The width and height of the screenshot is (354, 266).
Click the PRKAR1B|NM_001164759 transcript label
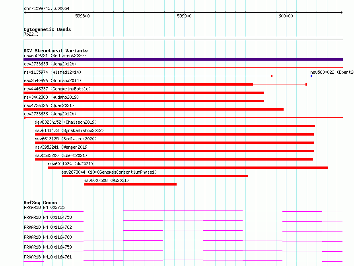click(48, 247)
